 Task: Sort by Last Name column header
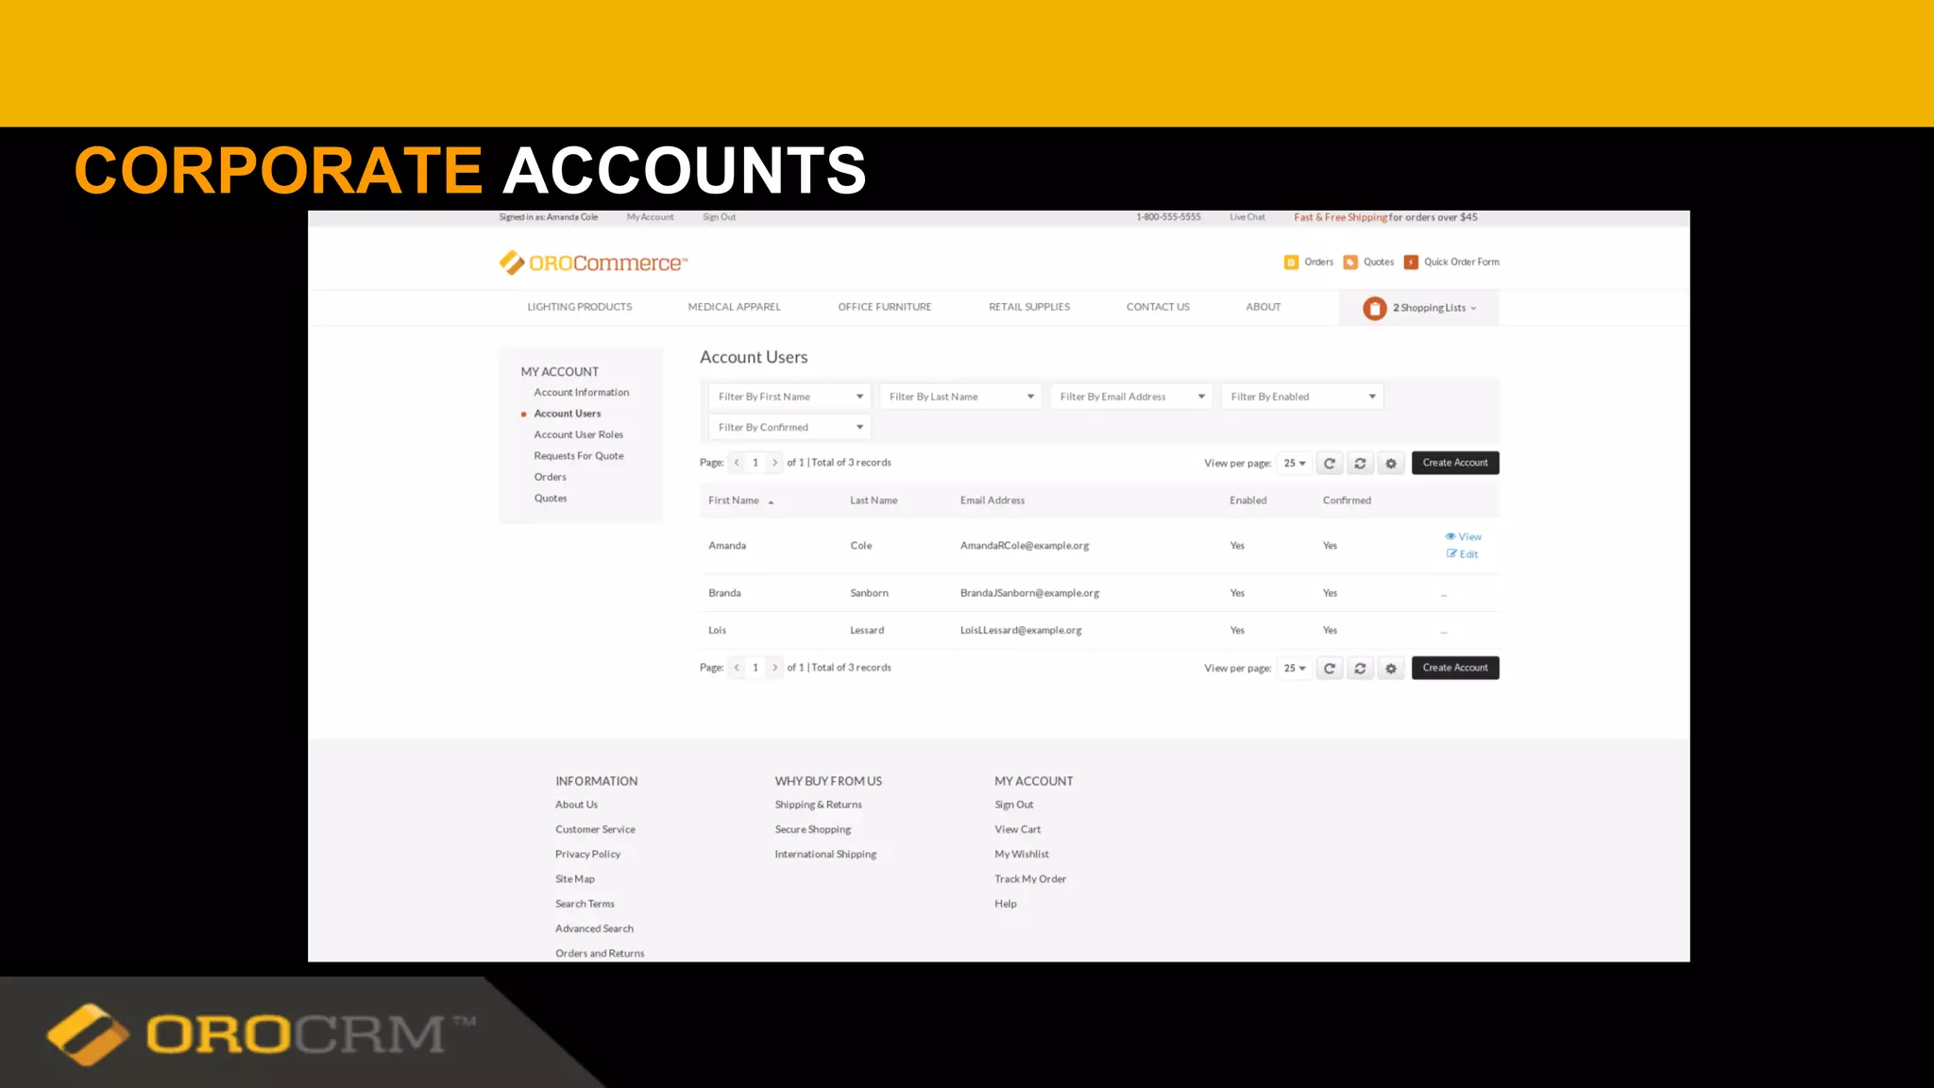(x=874, y=501)
